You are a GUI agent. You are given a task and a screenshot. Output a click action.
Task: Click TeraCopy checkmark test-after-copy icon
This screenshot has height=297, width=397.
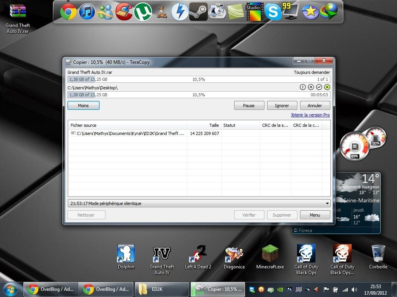[319, 87]
